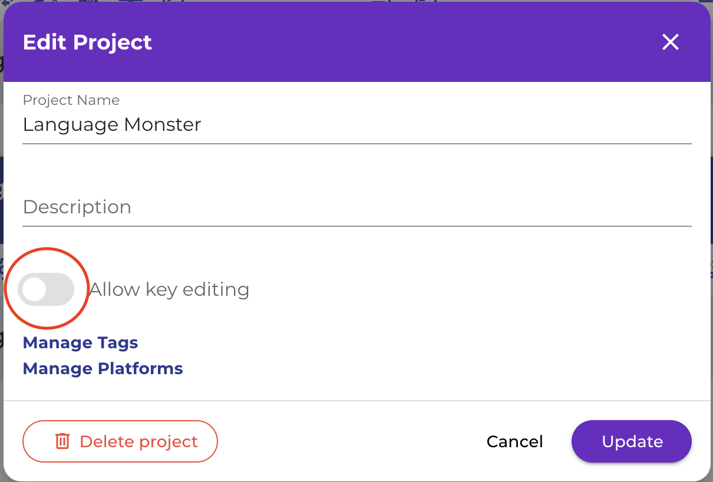The height and width of the screenshot is (482, 713).
Task: Click the Project Name field label
Action: [x=71, y=100]
